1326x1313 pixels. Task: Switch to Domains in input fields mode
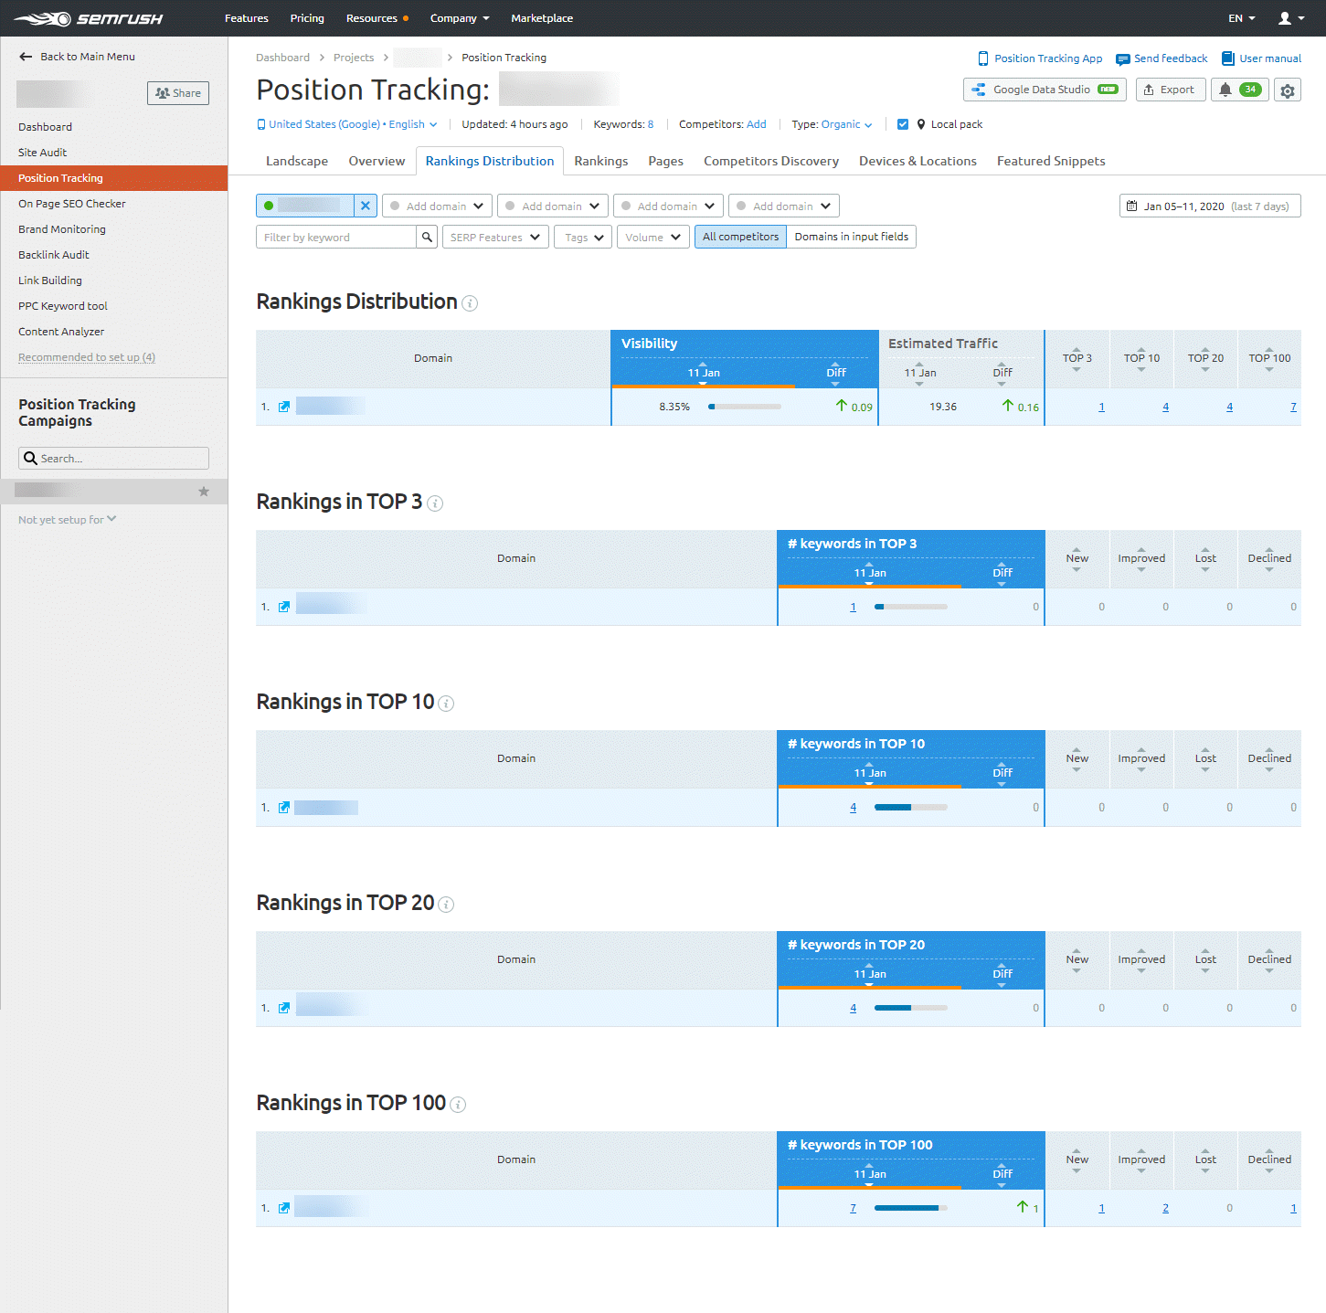tap(851, 237)
